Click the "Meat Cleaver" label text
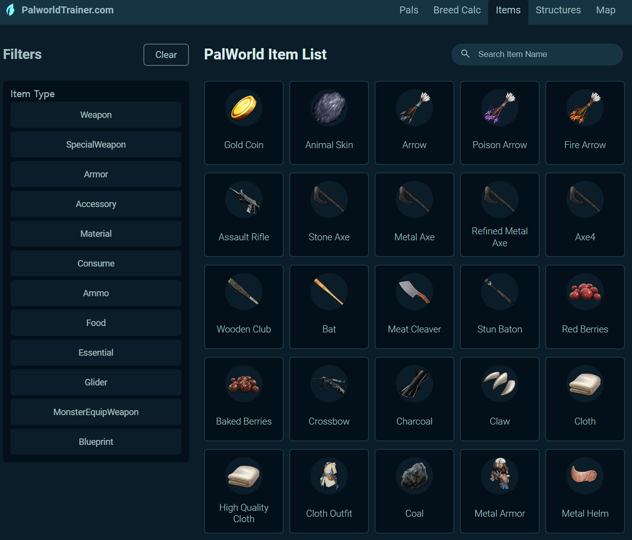The width and height of the screenshot is (632, 540). point(414,329)
